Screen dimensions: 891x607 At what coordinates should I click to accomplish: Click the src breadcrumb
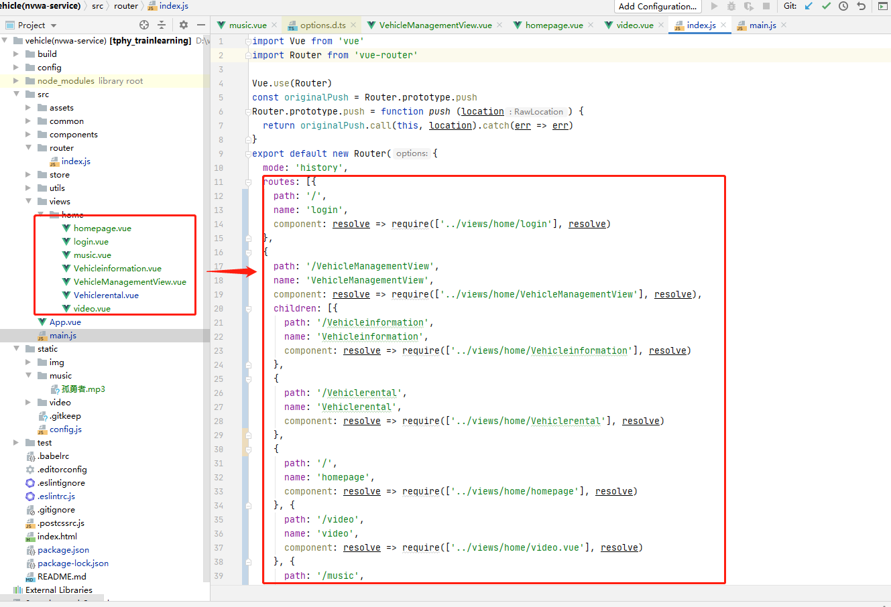point(98,6)
